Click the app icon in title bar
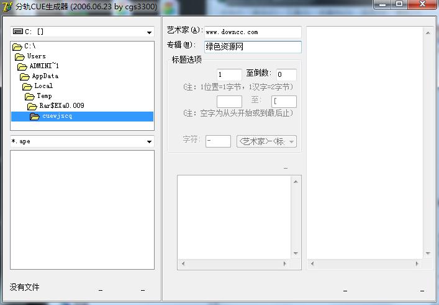 7,6
